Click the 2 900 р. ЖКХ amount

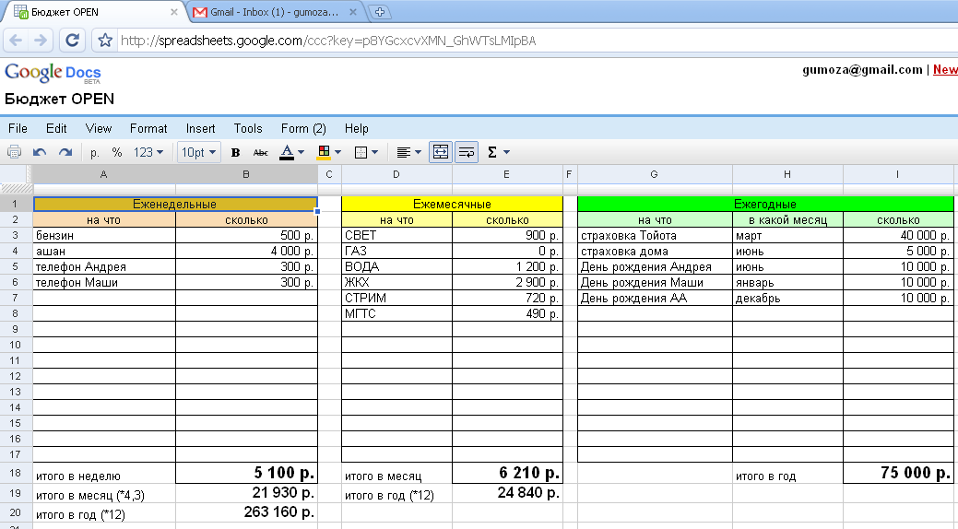[508, 282]
